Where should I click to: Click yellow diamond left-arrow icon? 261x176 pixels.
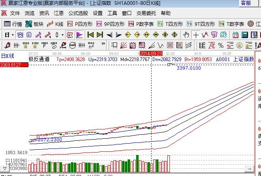[x=128, y=35]
